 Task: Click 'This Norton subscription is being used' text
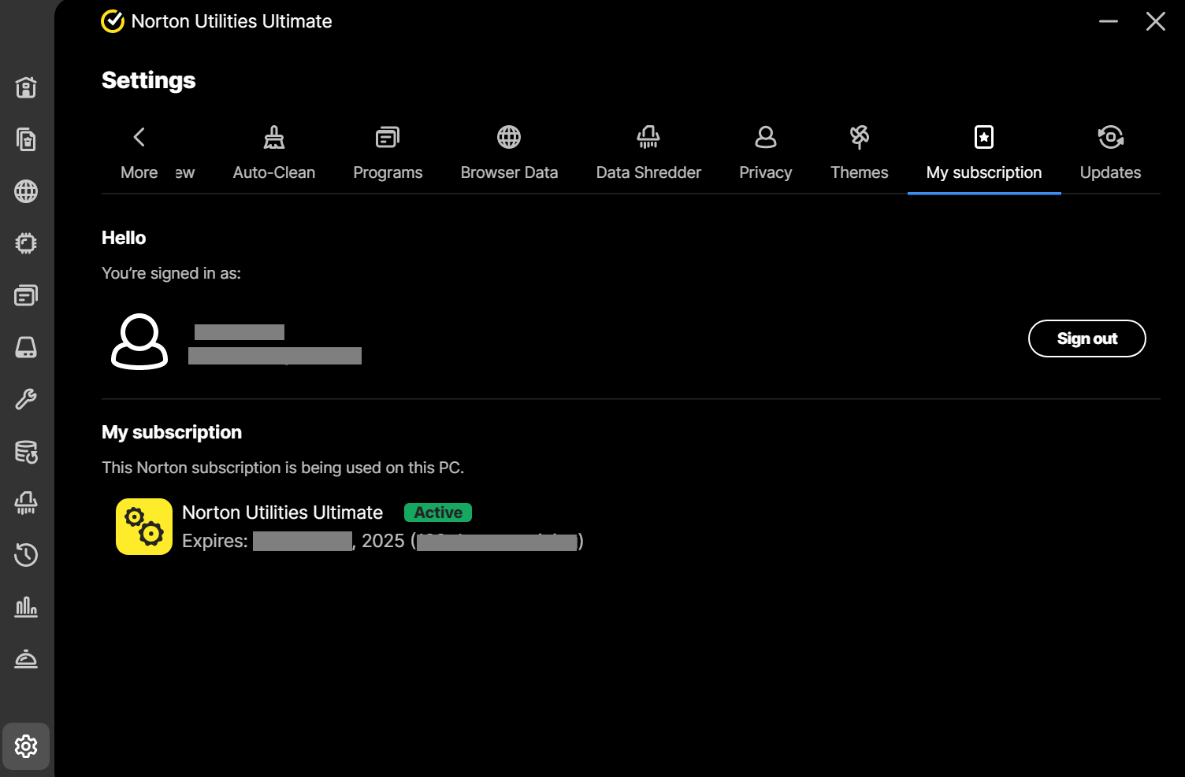(x=283, y=468)
